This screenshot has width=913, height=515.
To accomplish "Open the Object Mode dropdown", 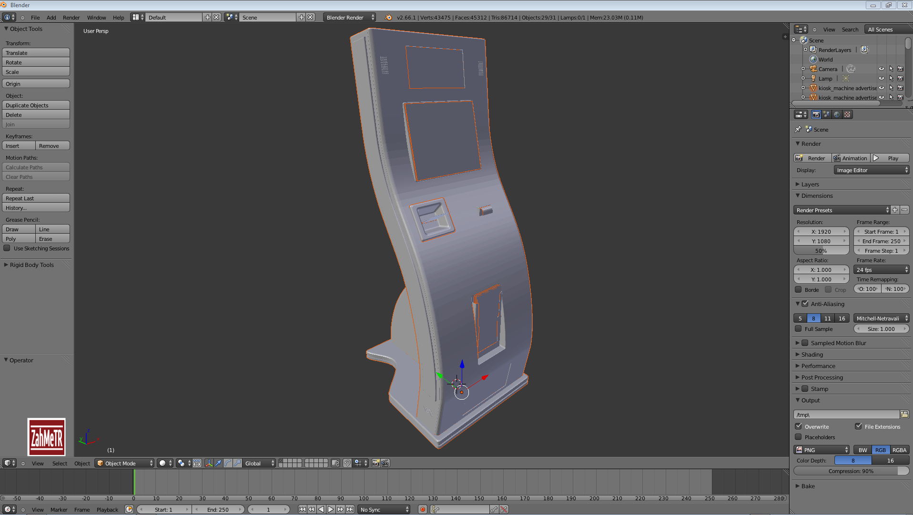I will point(125,463).
